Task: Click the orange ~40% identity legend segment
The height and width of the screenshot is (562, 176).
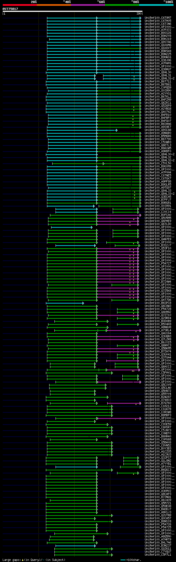Action: tap(54, 5)
